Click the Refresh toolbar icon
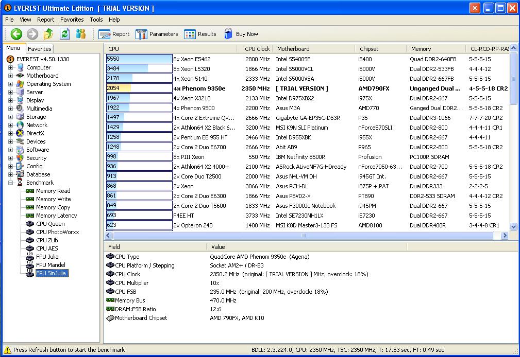This screenshot has height=357, width=520. [x=64, y=34]
